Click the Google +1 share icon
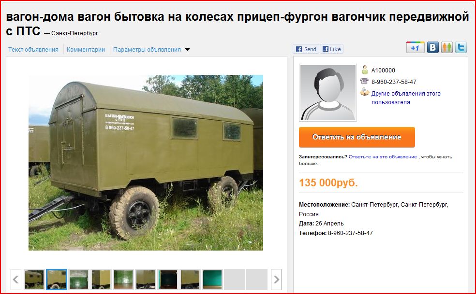This screenshot has width=476, height=294. click(x=415, y=48)
